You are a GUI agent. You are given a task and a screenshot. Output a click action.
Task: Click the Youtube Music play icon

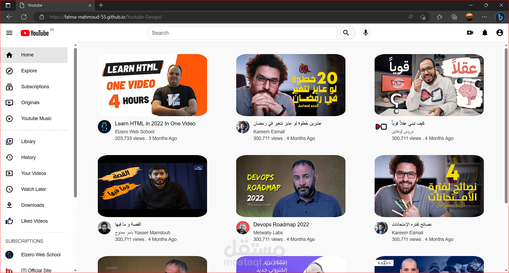point(9,118)
